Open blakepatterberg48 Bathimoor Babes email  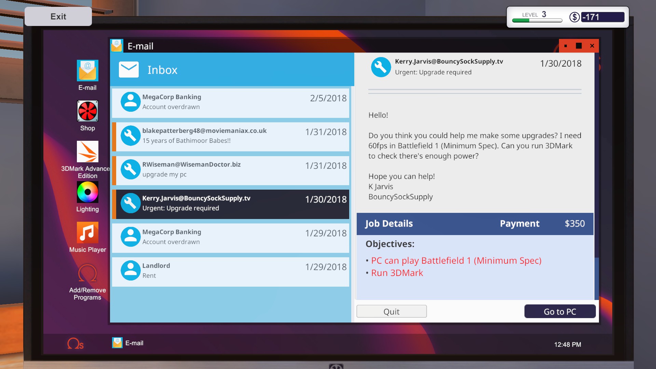(x=231, y=136)
